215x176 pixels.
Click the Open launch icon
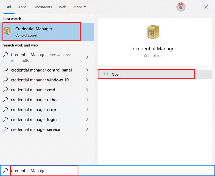click(x=106, y=74)
